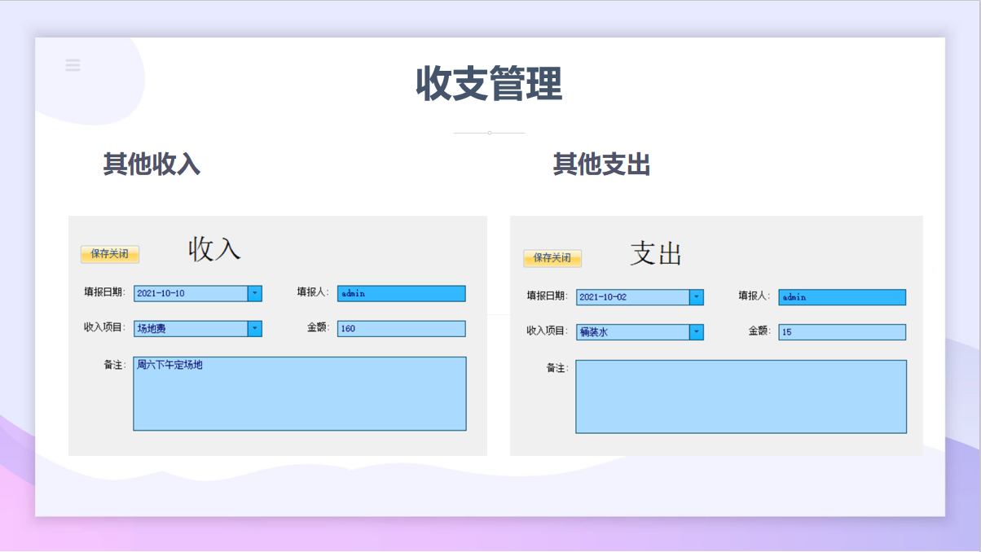Expand dropdown arrow of the 场地费 combo box
The image size is (981, 552).
pos(255,328)
